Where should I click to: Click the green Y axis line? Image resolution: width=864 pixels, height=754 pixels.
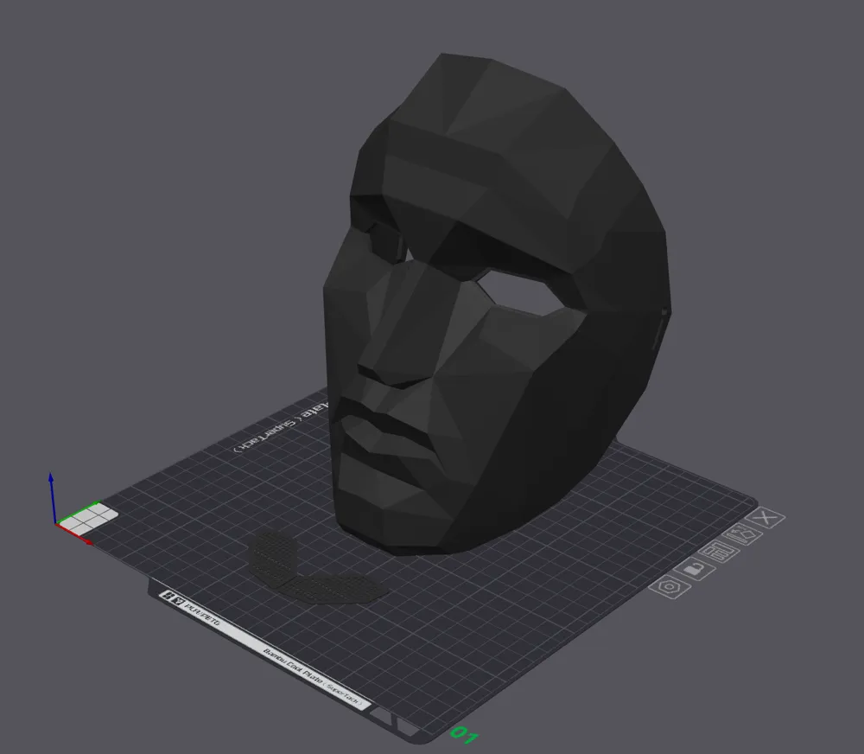point(79,511)
